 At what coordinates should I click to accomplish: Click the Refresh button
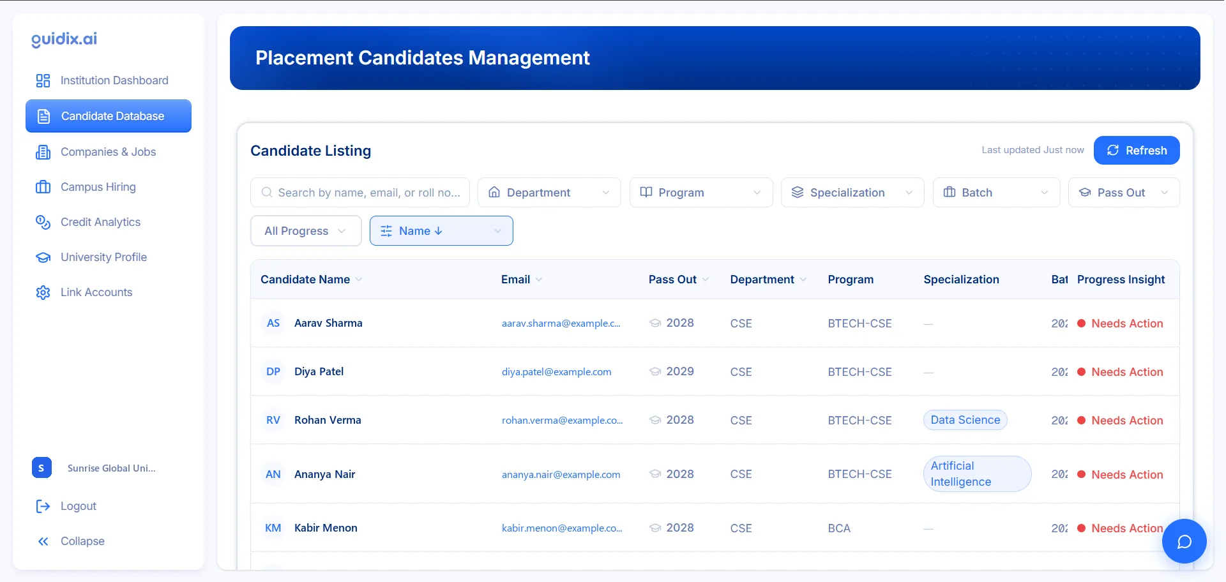1137,150
